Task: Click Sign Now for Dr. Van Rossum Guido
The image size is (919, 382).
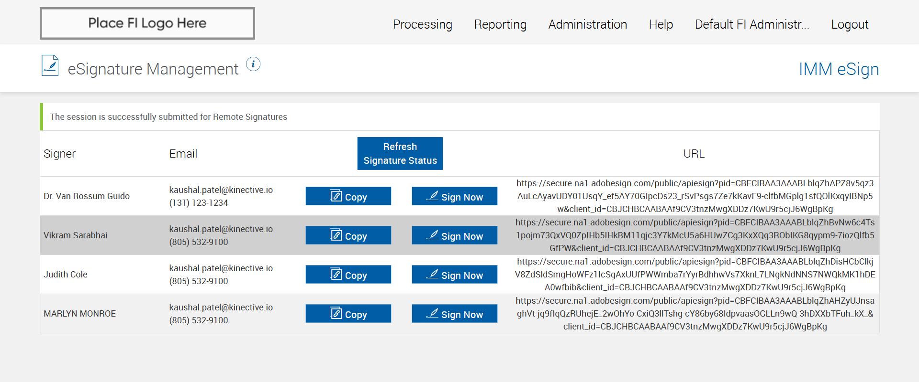Action: click(454, 196)
